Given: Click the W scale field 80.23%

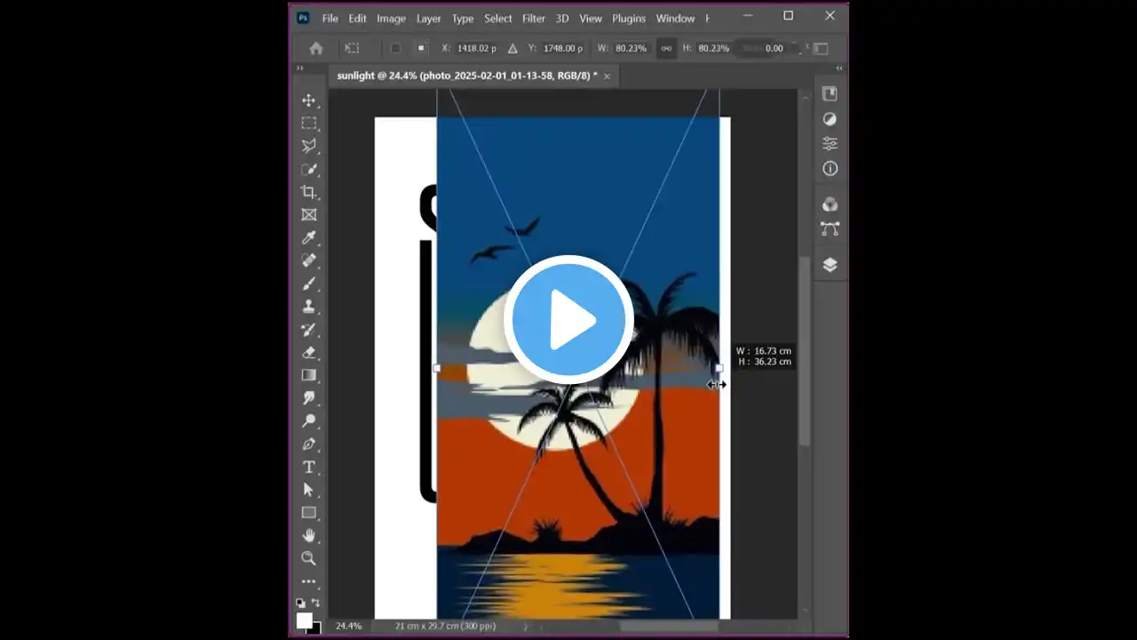Looking at the screenshot, I should [631, 48].
